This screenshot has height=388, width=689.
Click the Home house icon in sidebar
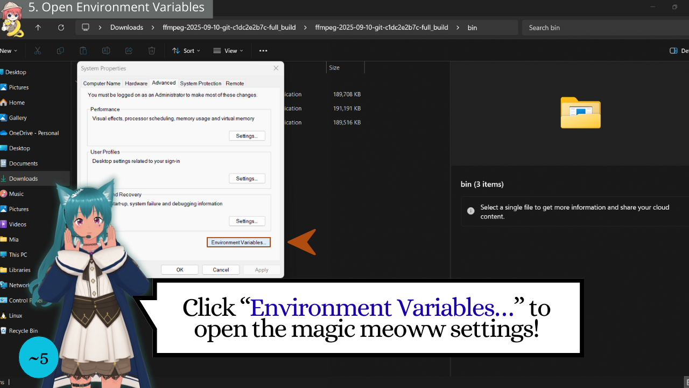[3, 102]
